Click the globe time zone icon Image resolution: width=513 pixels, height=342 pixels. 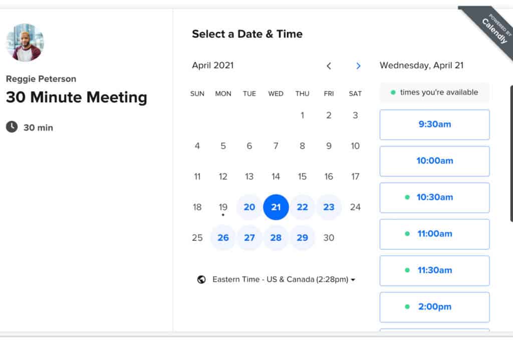click(201, 279)
